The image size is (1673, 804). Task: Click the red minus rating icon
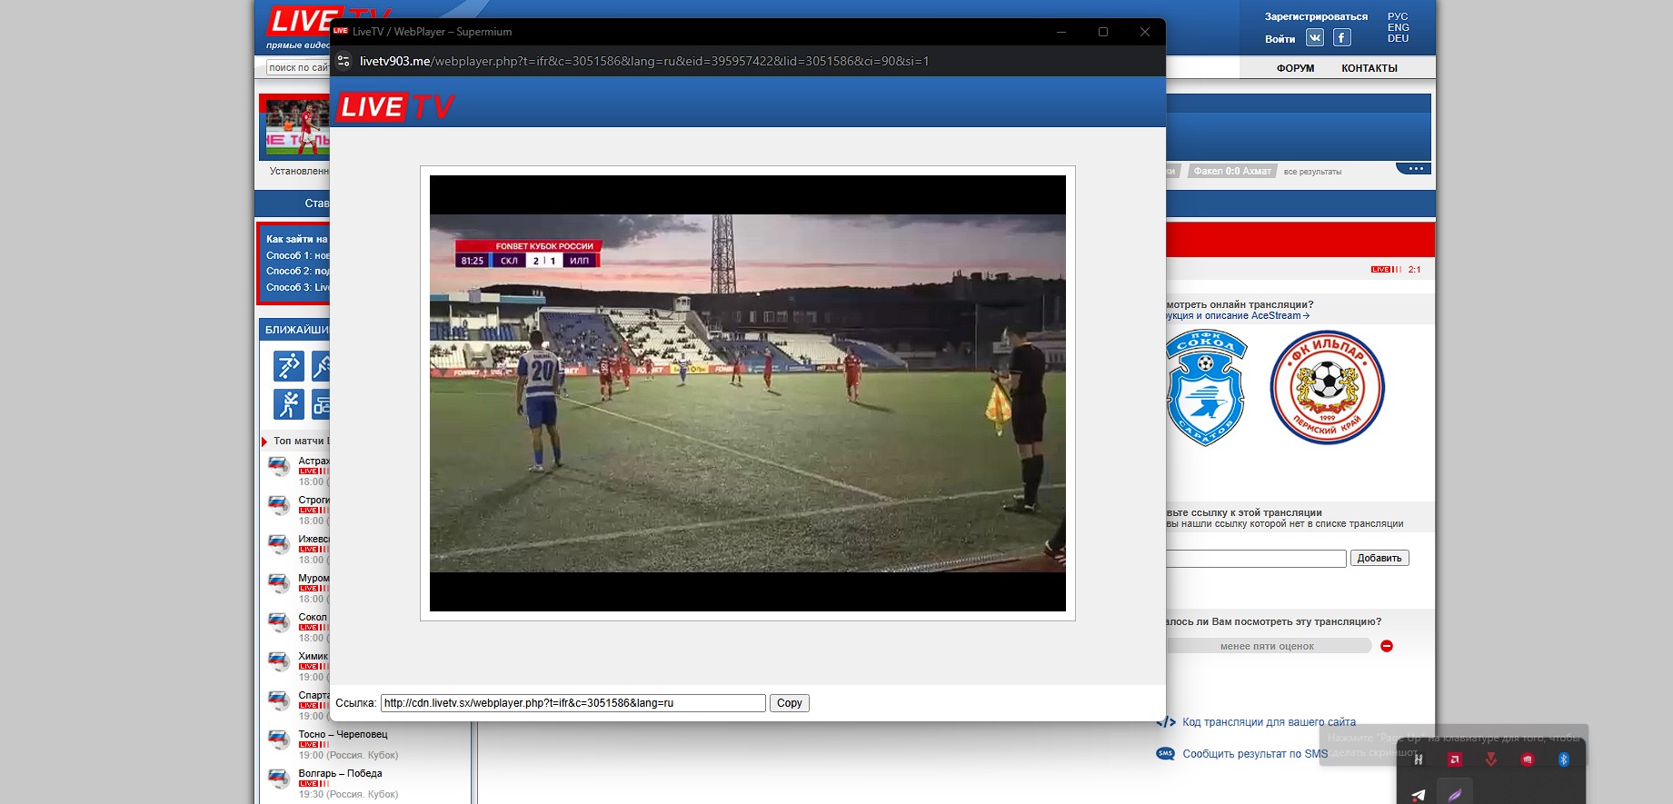1387,646
